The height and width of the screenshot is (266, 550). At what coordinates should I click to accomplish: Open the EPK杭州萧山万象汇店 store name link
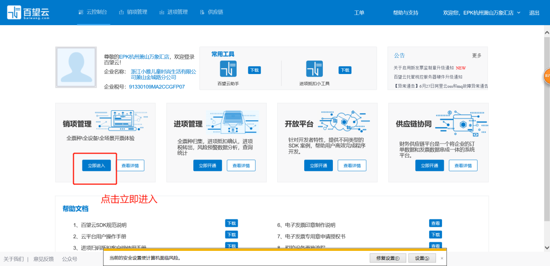[x=144, y=57]
